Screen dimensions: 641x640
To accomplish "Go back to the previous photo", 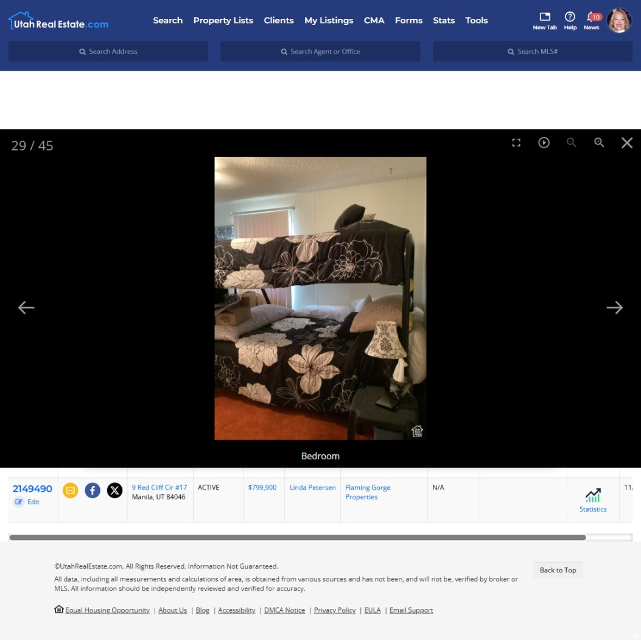I will pos(26,308).
